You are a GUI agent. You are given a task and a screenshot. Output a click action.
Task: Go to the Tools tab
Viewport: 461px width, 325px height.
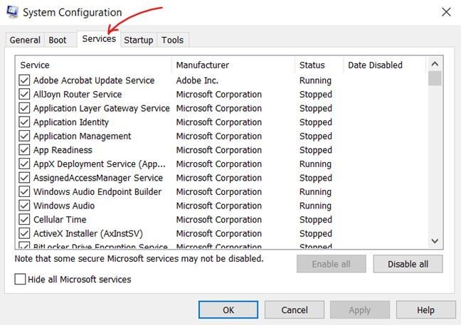click(172, 40)
